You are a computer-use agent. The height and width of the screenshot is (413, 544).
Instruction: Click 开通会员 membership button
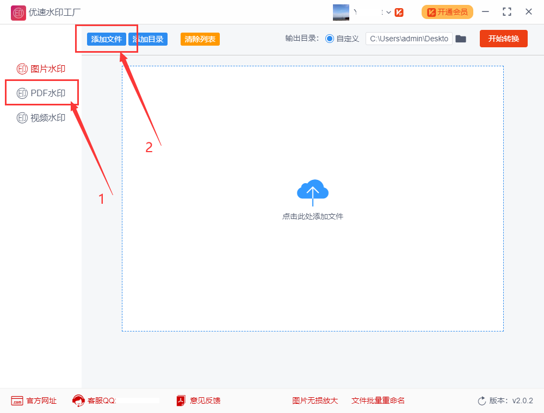[447, 12]
